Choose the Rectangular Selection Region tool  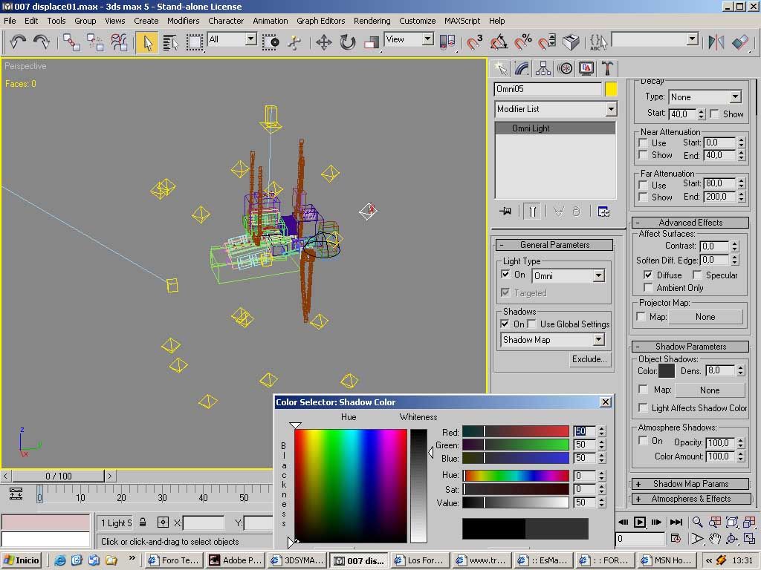pyautogui.click(x=194, y=42)
